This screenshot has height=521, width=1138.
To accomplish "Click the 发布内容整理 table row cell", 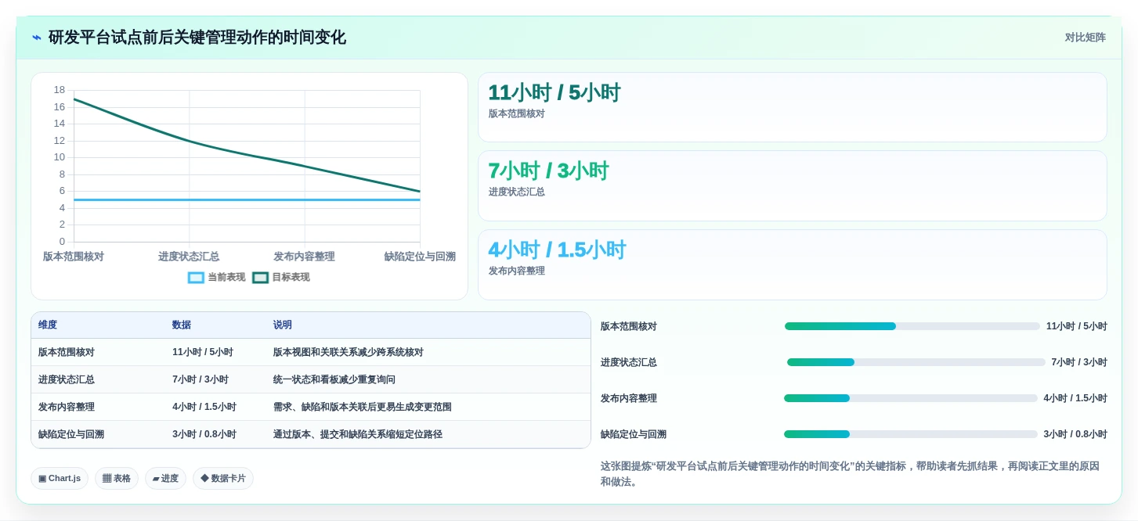I will tap(67, 408).
